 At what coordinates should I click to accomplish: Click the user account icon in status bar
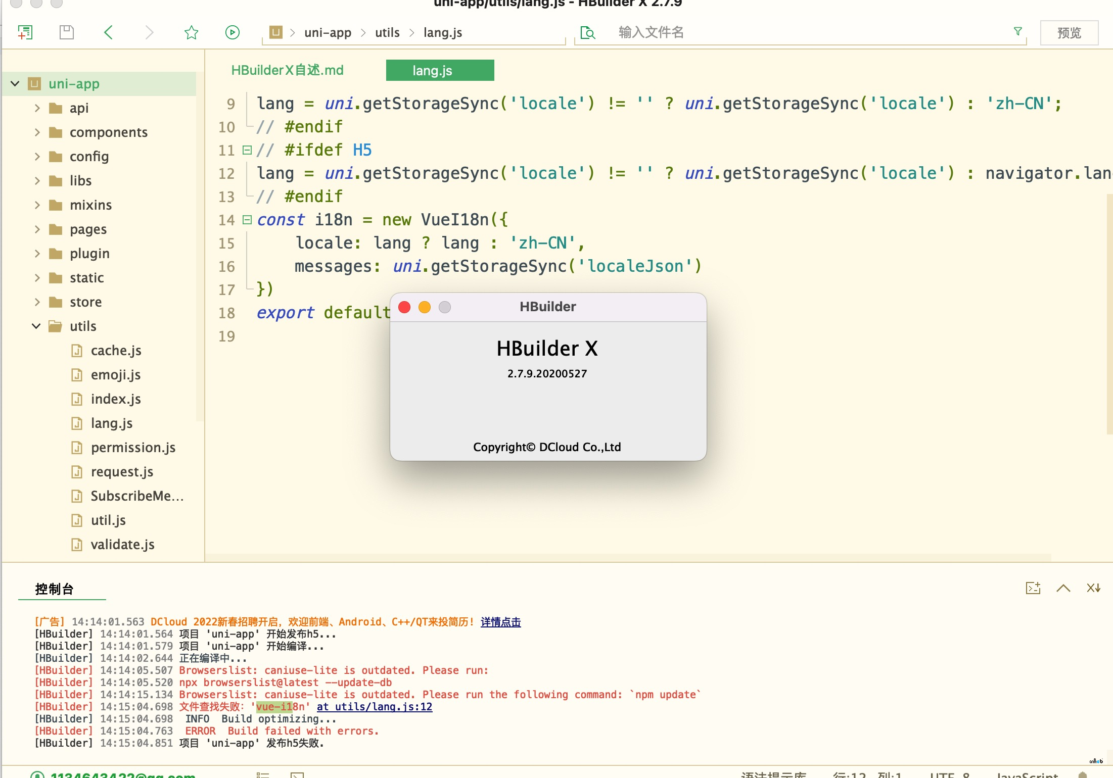[x=37, y=774]
